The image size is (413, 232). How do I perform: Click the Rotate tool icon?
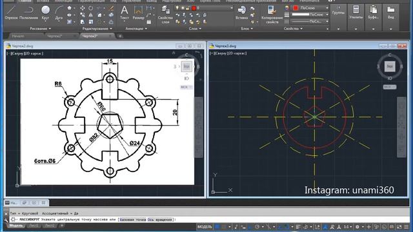click(90, 8)
